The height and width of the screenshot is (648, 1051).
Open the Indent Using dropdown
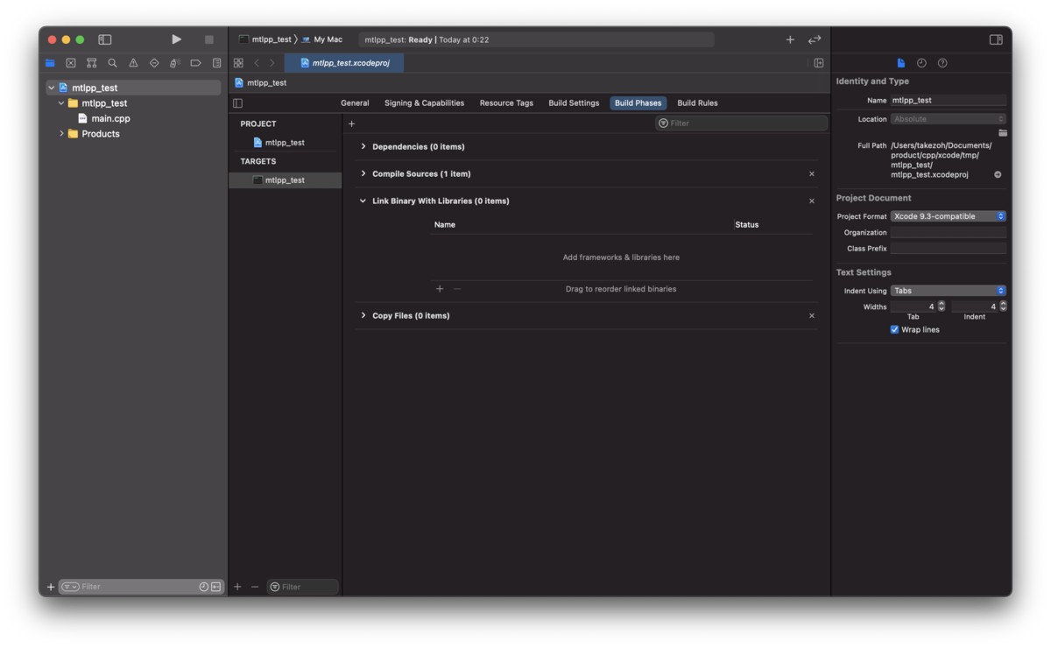(x=949, y=291)
